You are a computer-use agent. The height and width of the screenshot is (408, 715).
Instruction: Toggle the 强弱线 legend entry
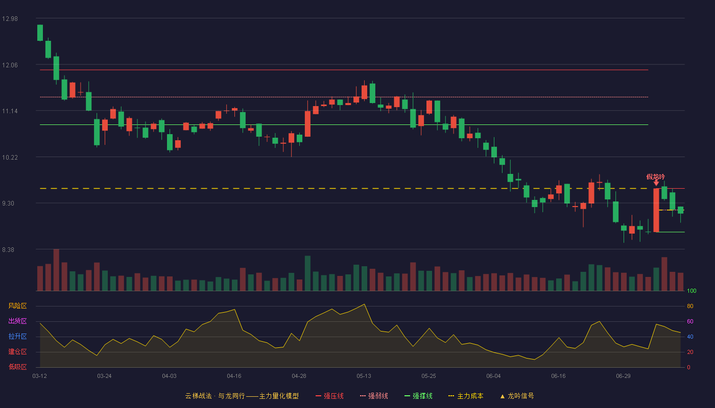tap(374, 396)
